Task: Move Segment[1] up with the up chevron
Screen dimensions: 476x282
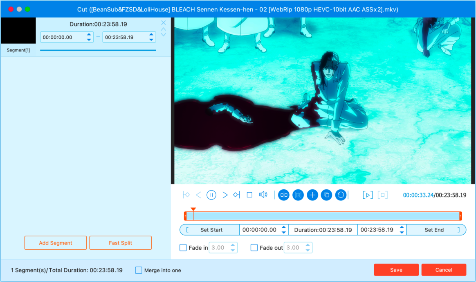Action: pos(163,29)
